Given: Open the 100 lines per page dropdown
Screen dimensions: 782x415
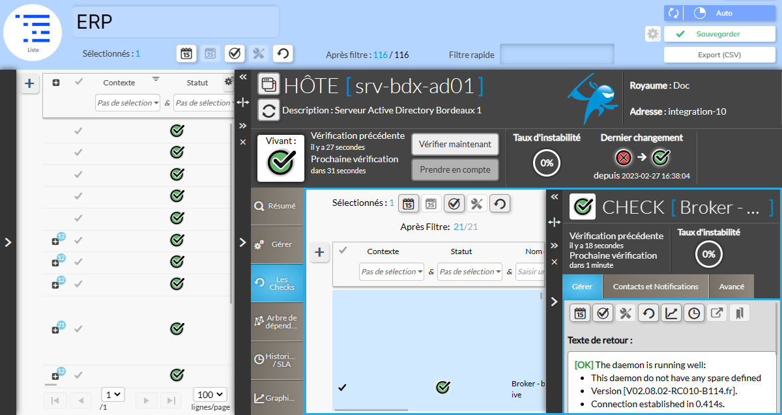Looking at the screenshot, I should (x=210, y=394).
